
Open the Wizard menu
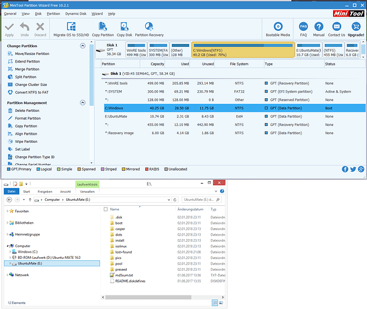(x=97, y=14)
